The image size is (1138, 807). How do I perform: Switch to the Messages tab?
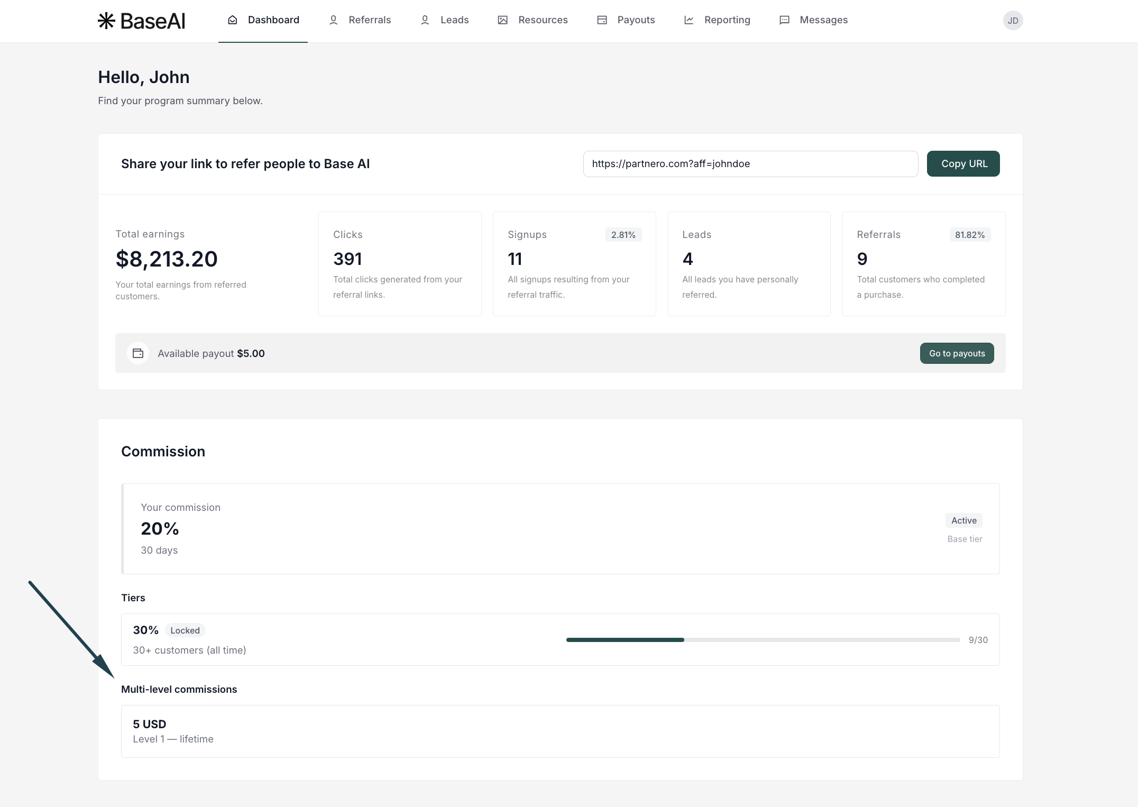(823, 20)
